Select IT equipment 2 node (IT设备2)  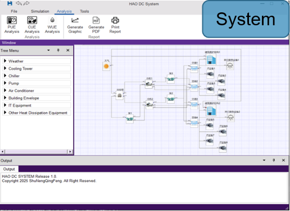[221, 81]
